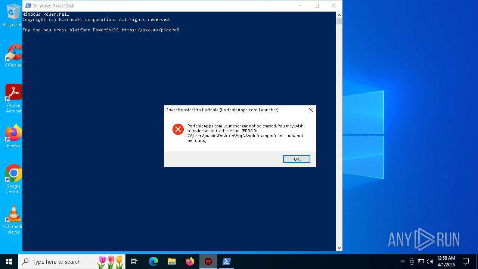Click the device/safely remove tray icon
The height and width of the screenshot is (269, 478).
(412, 262)
